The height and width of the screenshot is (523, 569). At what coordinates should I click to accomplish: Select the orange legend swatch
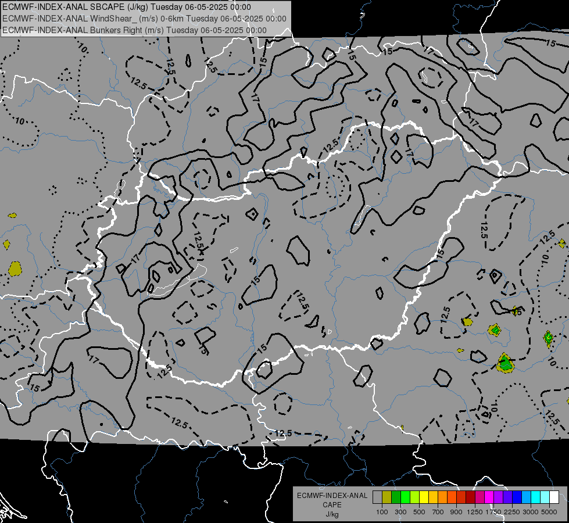click(443, 497)
